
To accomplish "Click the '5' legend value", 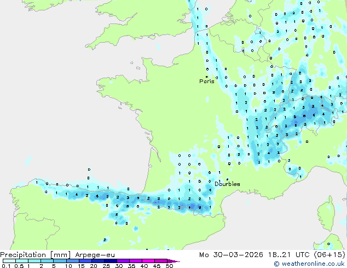I will pyautogui.click(x=54, y=266).
